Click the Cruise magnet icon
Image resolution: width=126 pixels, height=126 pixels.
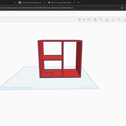pyautogui.click(x=119, y=20)
